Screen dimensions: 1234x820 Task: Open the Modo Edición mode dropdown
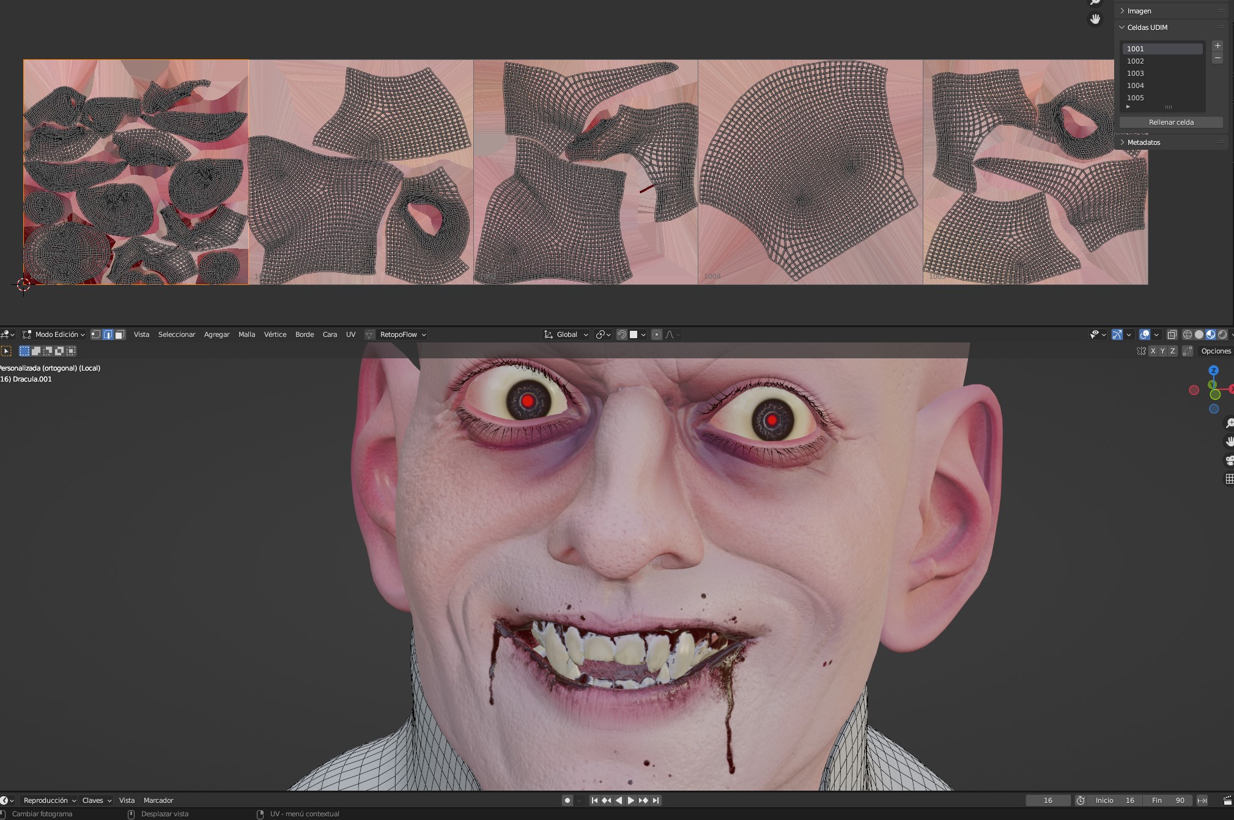[54, 334]
